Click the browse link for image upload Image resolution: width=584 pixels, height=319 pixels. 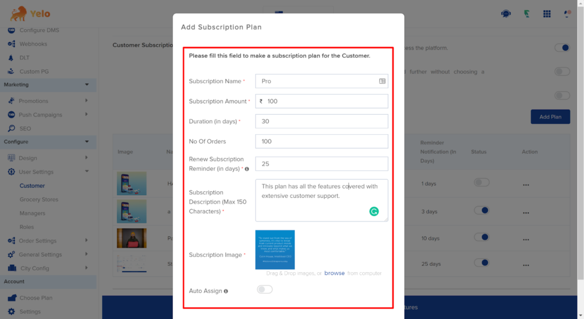(334, 273)
